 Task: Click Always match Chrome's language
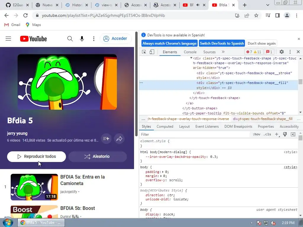(x=170, y=43)
